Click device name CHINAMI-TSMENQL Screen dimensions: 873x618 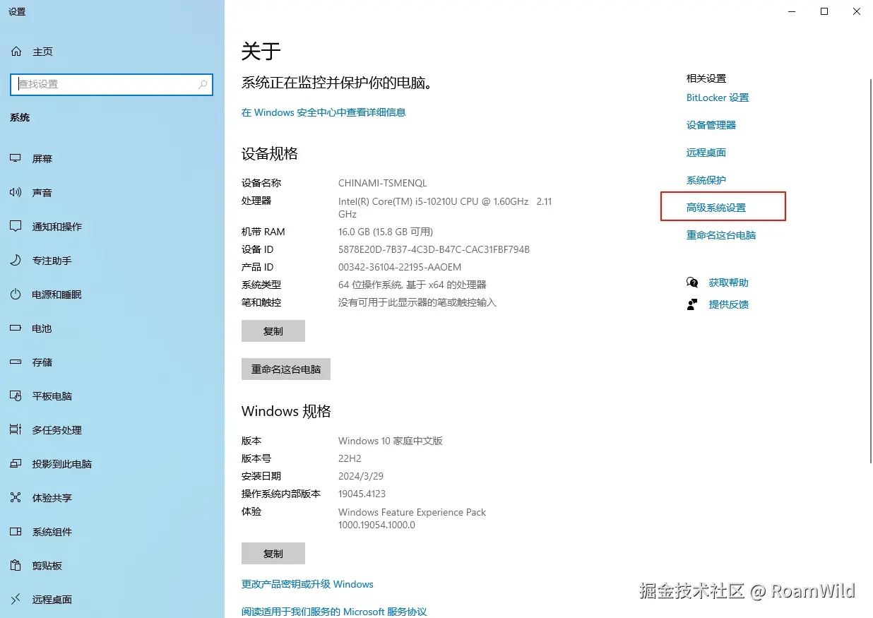coord(383,183)
